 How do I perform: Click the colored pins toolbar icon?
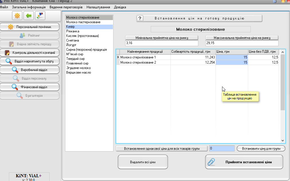[x=40, y=16]
